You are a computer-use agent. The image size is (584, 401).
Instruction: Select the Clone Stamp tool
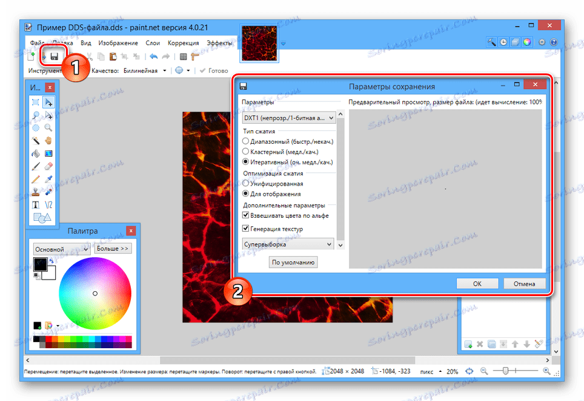[35, 190]
